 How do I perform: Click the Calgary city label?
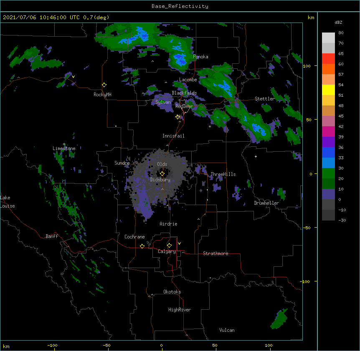pyautogui.click(x=167, y=251)
